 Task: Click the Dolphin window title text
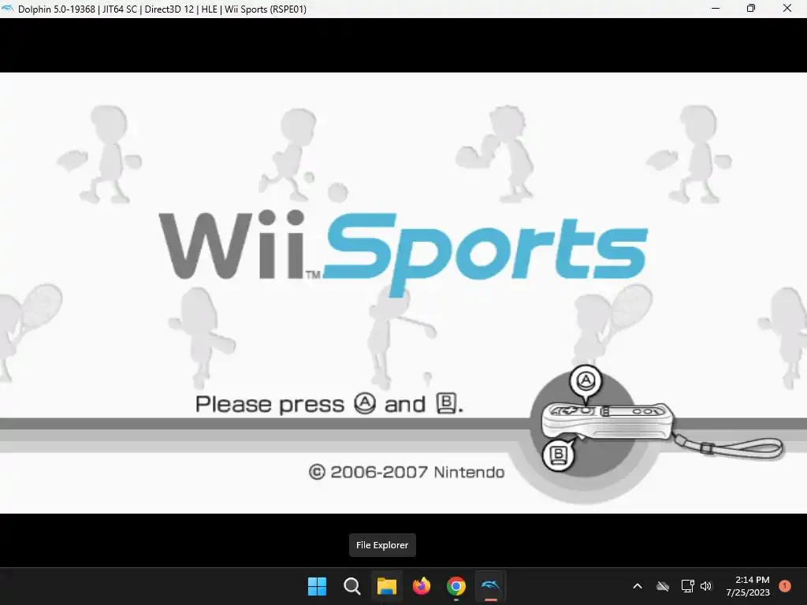(162, 9)
